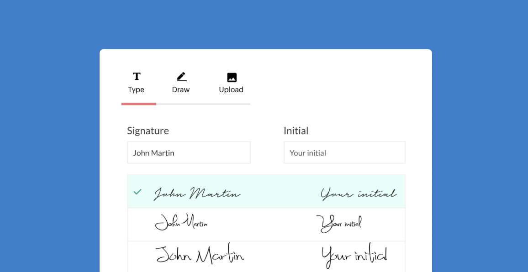Screen dimensions: 528x272
Task: Click the Initial field label
Action: pyautogui.click(x=296, y=131)
